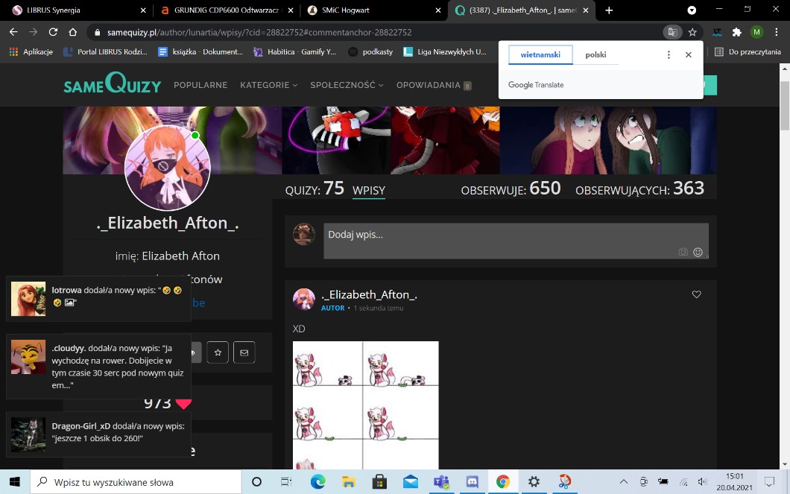Open Discord from the taskbar
Screen dimensions: 790x494
coord(472,482)
